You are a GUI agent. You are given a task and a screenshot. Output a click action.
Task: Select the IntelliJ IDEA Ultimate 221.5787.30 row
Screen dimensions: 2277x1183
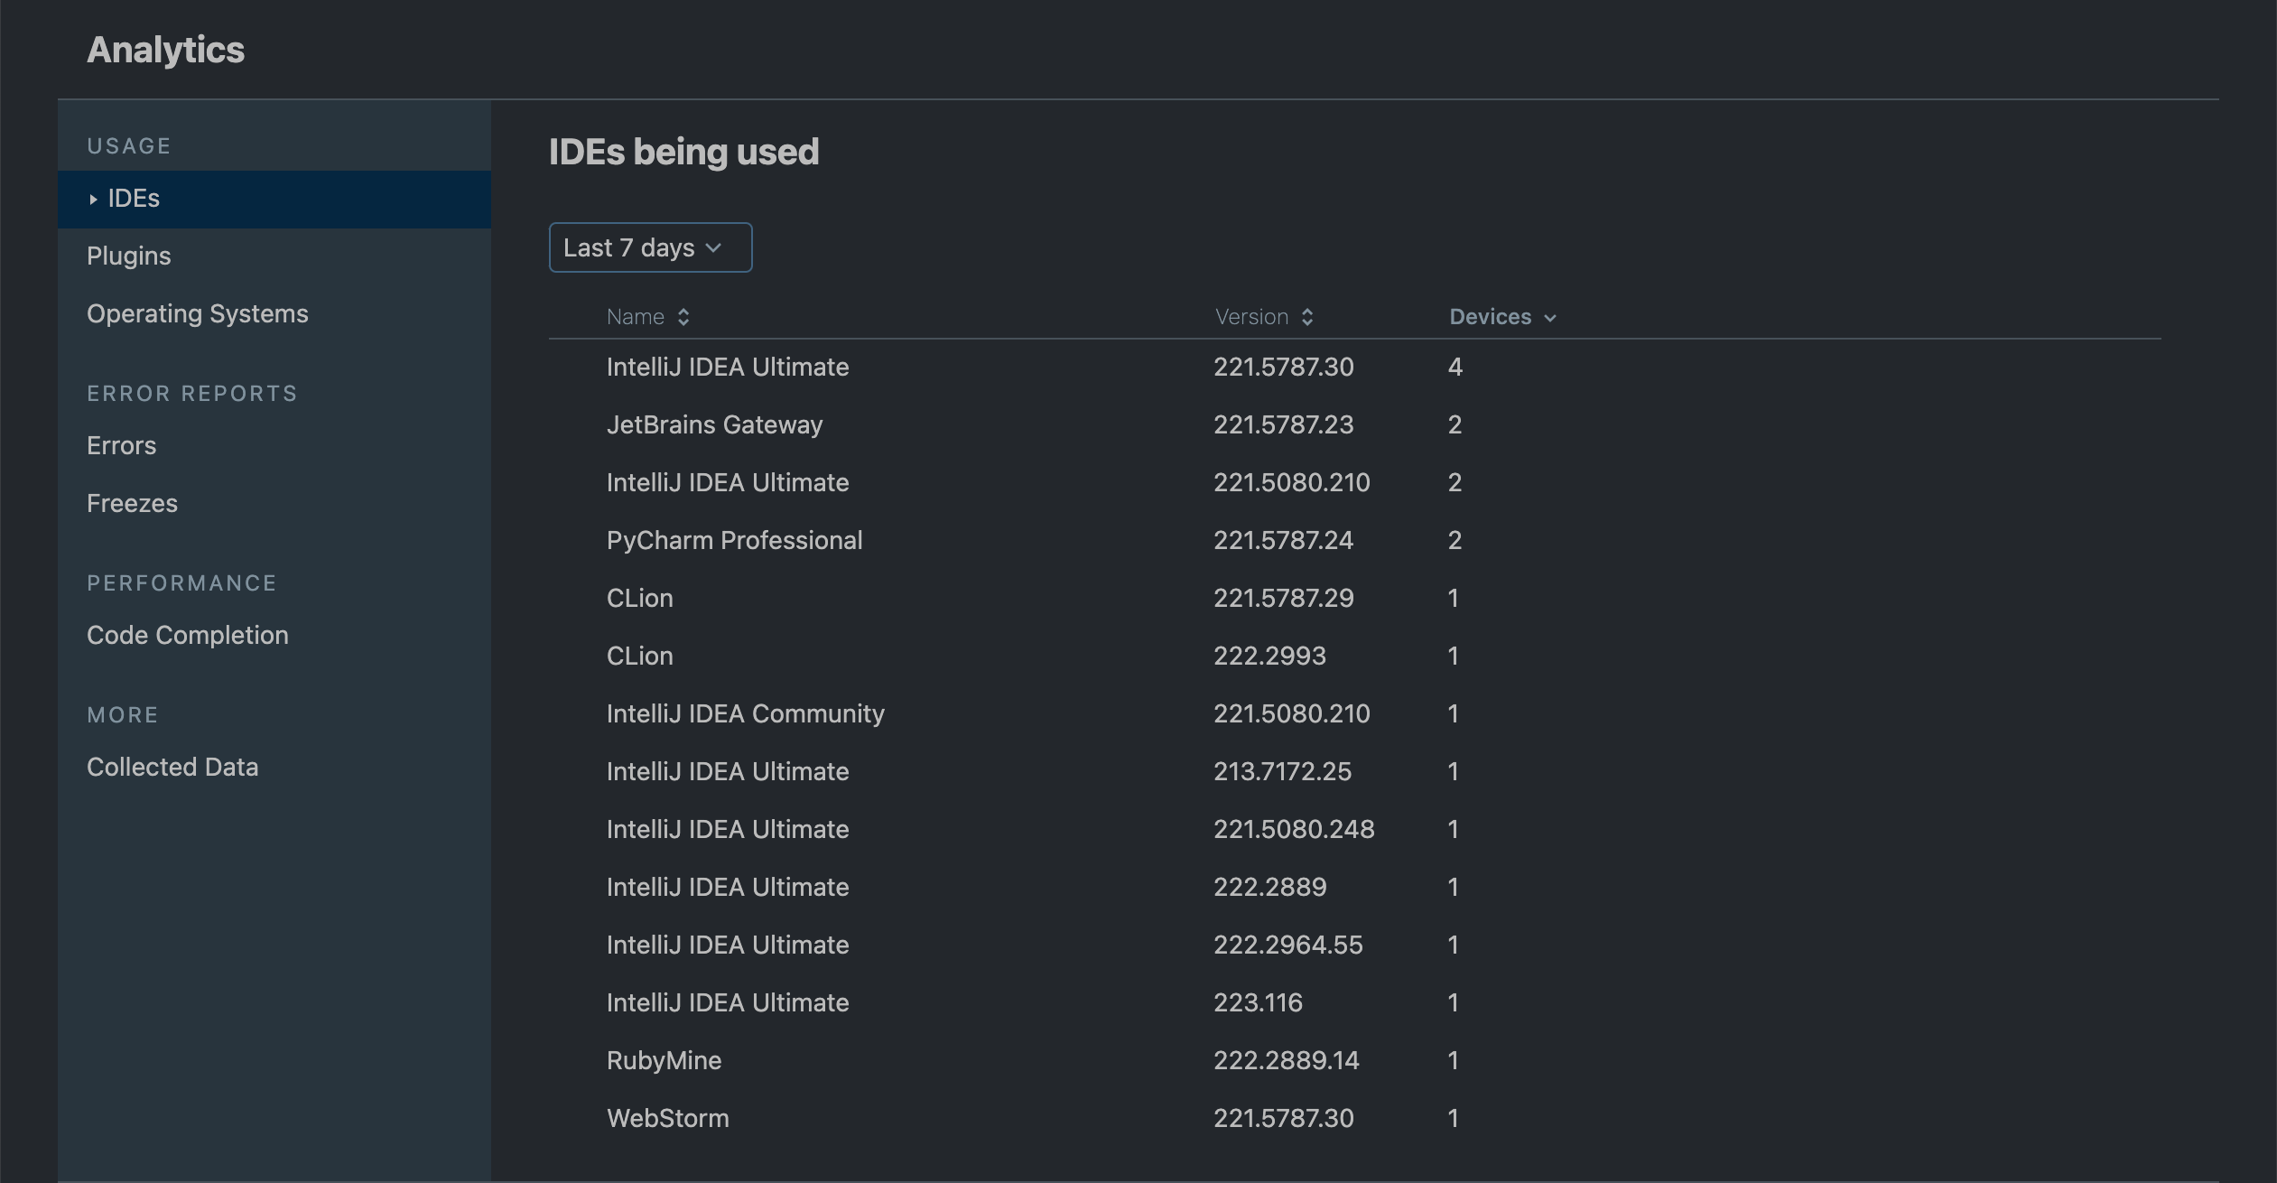pos(727,367)
